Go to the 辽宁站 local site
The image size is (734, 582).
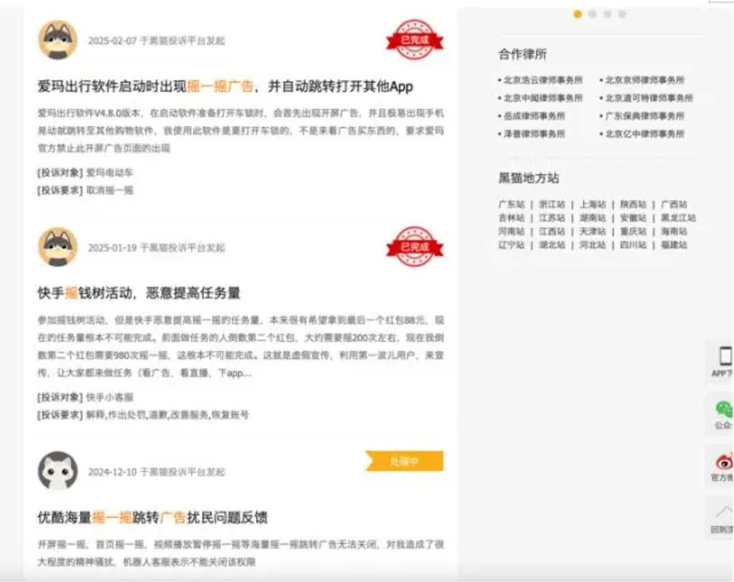point(511,245)
